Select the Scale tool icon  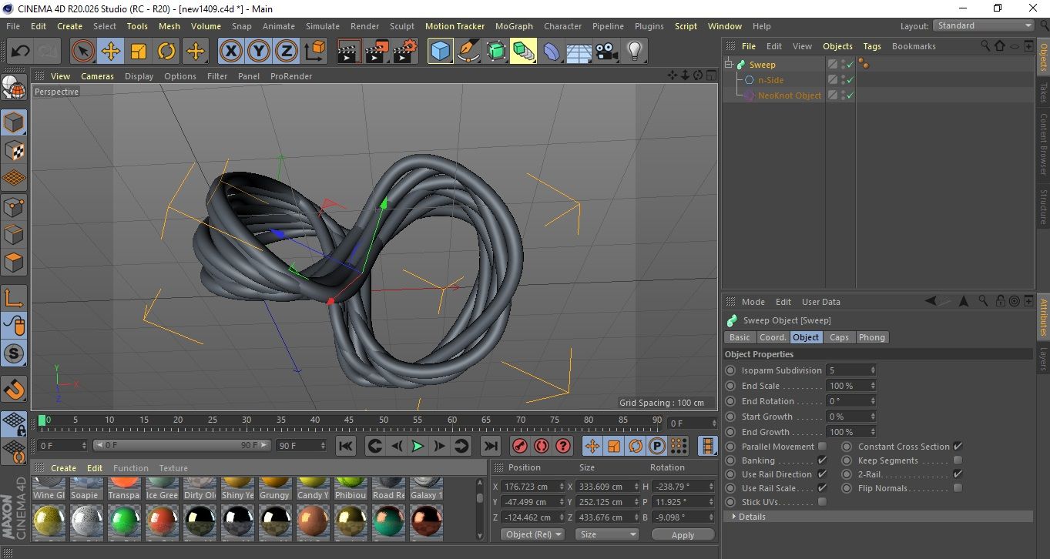coord(139,52)
